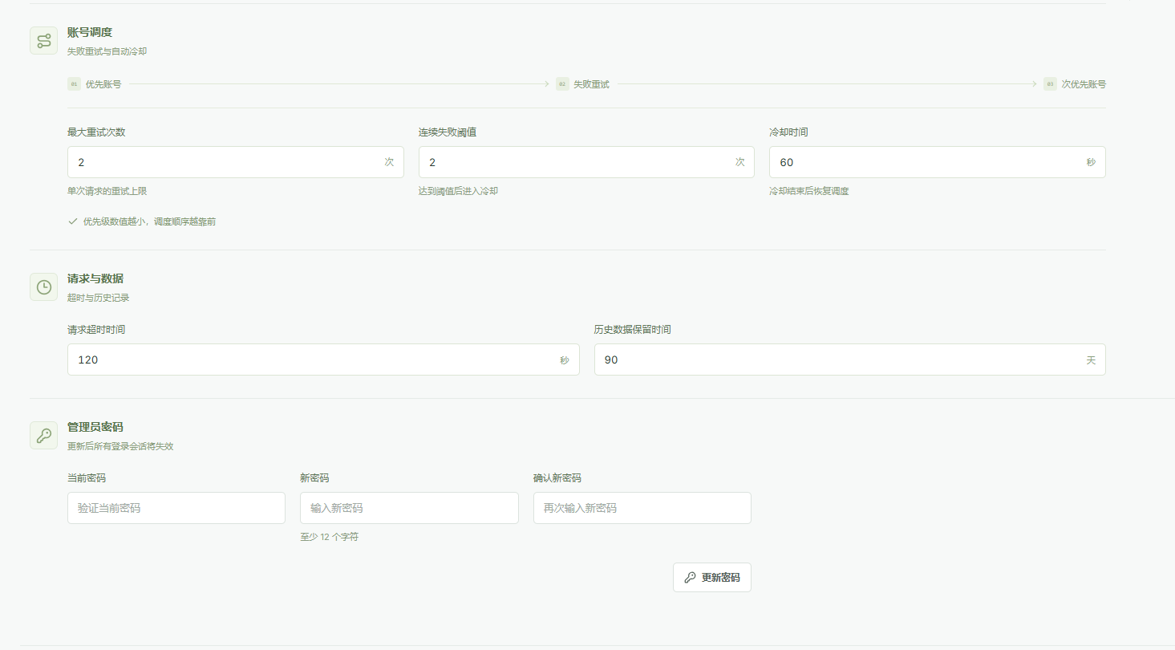The width and height of the screenshot is (1175, 650).
Task: Click the step 3 badge beside 次优先账号
Action: coord(1050,83)
